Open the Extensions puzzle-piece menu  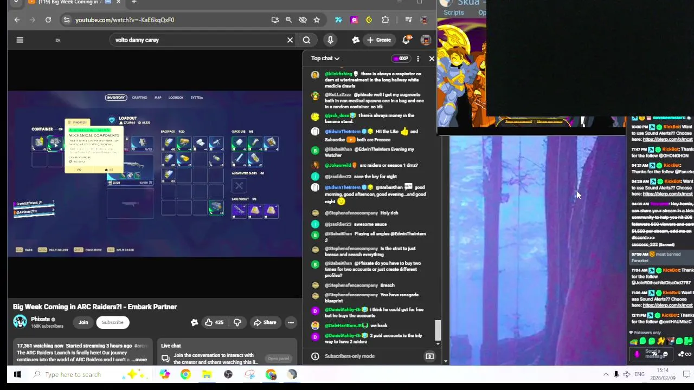tap(385, 20)
